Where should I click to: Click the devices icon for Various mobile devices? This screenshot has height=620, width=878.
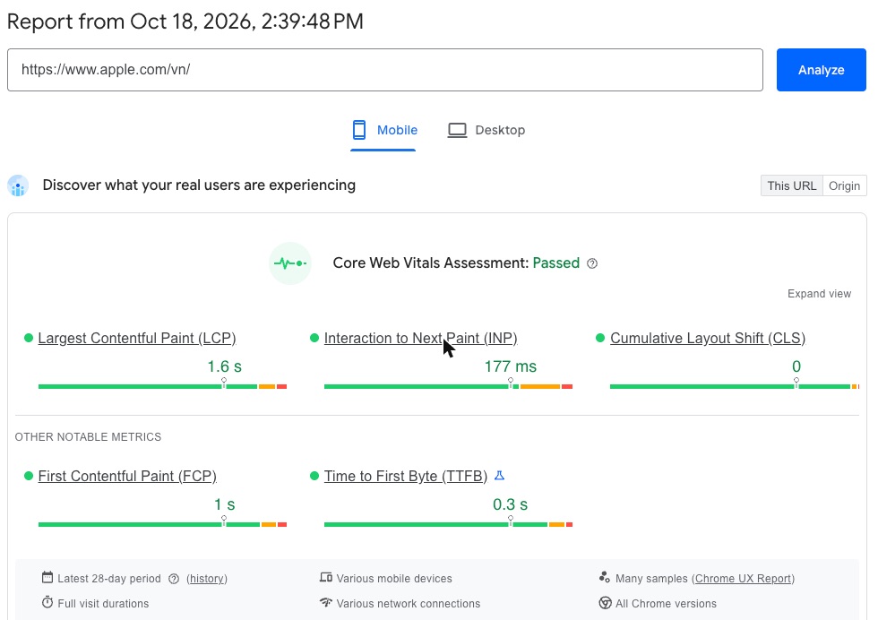pos(326,577)
